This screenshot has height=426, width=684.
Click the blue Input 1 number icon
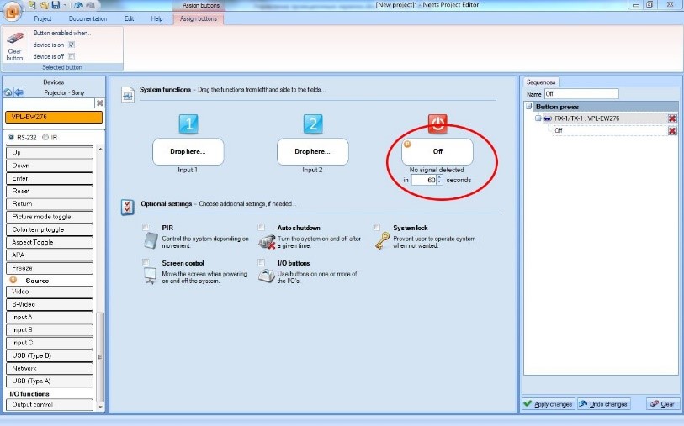click(x=188, y=125)
